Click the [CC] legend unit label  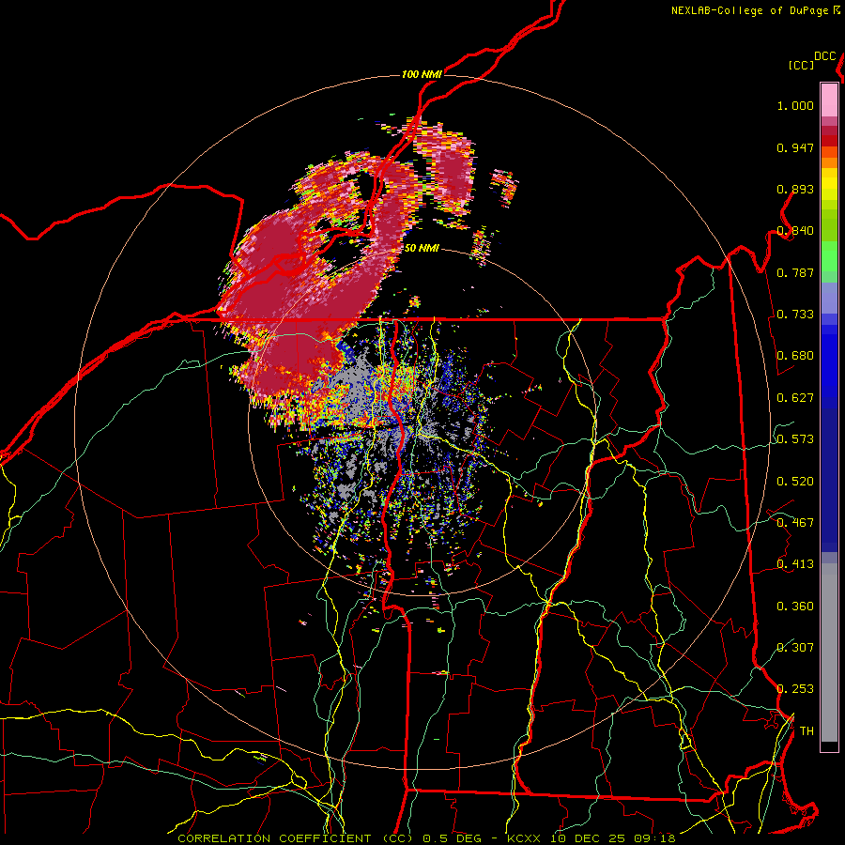click(x=802, y=65)
